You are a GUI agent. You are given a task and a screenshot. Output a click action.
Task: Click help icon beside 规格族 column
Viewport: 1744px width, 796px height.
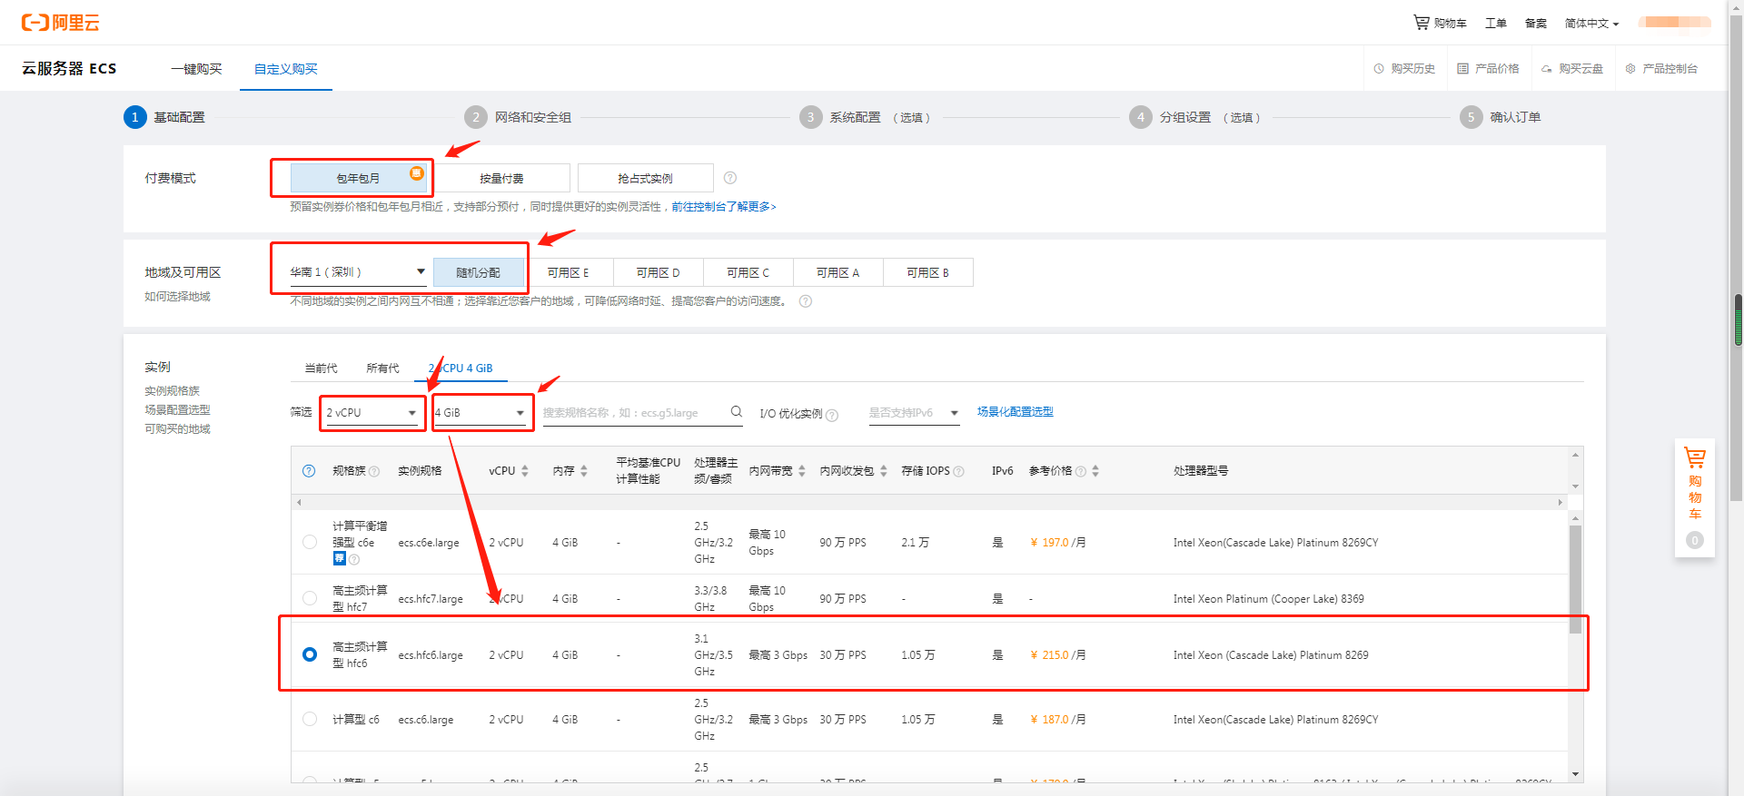374,472
